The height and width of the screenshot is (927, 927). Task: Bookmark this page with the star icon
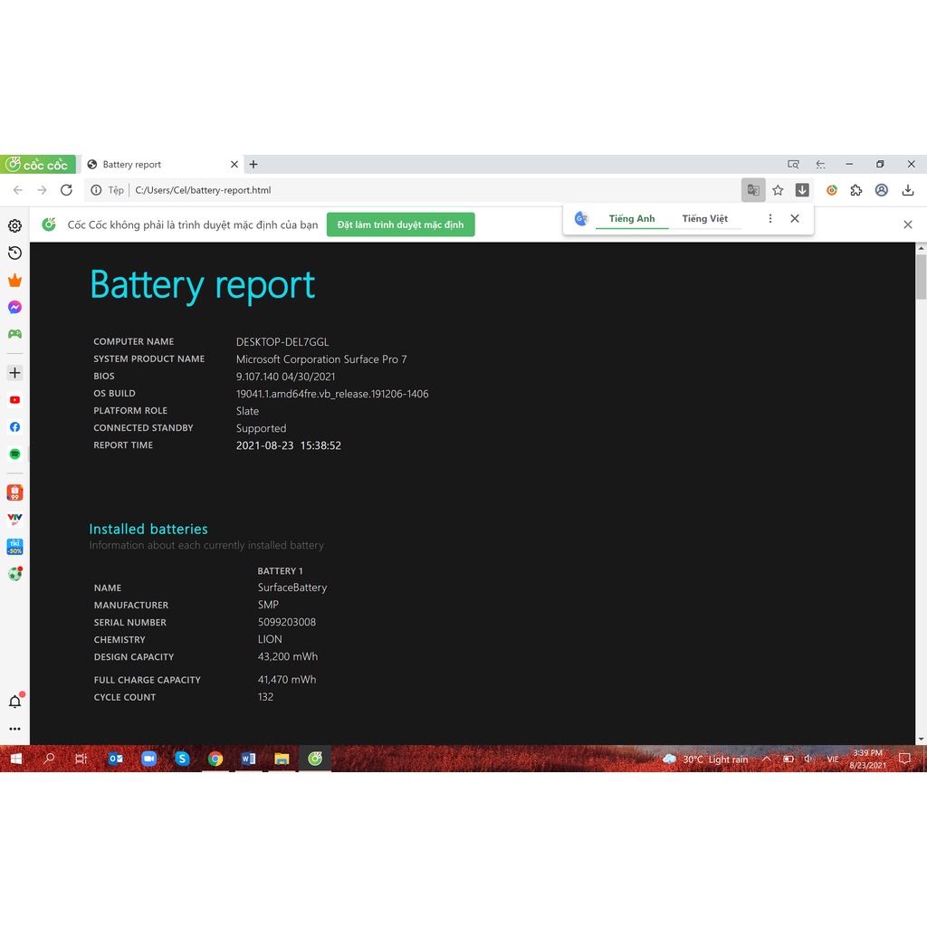(778, 190)
